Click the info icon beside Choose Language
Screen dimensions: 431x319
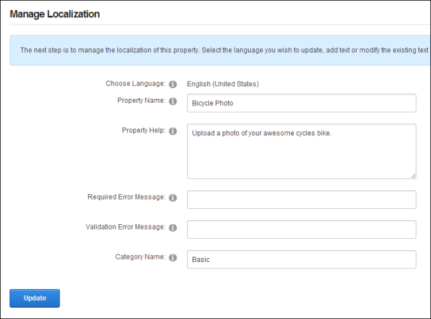click(172, 84)
